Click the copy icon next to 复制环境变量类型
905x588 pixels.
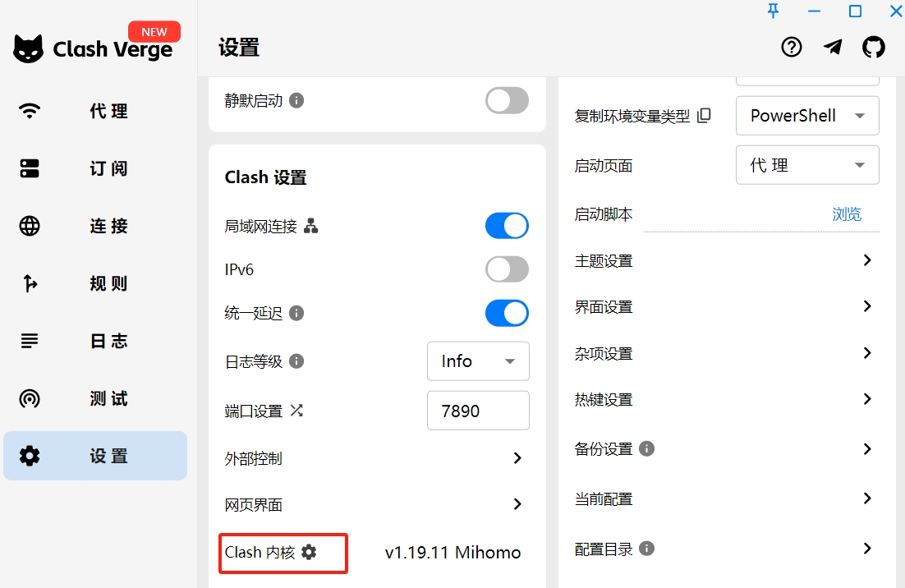pyautogui.click(x=704, y=116)
